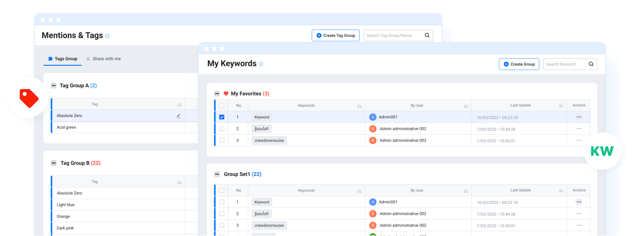This screenshot has width=633, height=236.
Task: Click search magnifier in Search Keyword box
Action: coord(591,64)
